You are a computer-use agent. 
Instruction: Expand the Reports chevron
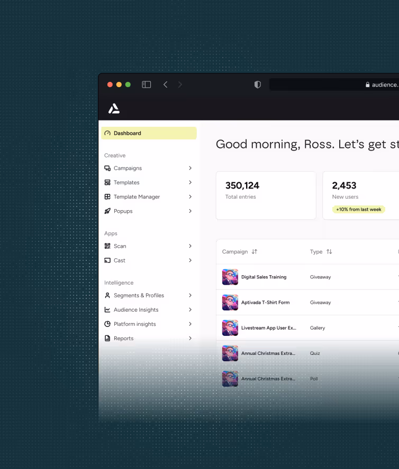tap(191, 339)
